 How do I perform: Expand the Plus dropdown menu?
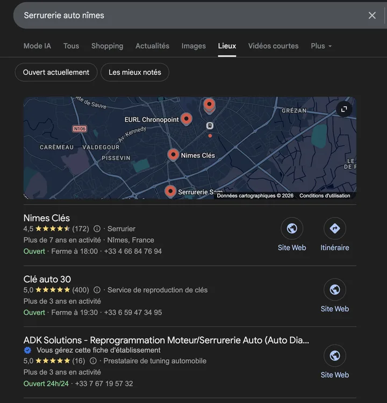point(321,46)
